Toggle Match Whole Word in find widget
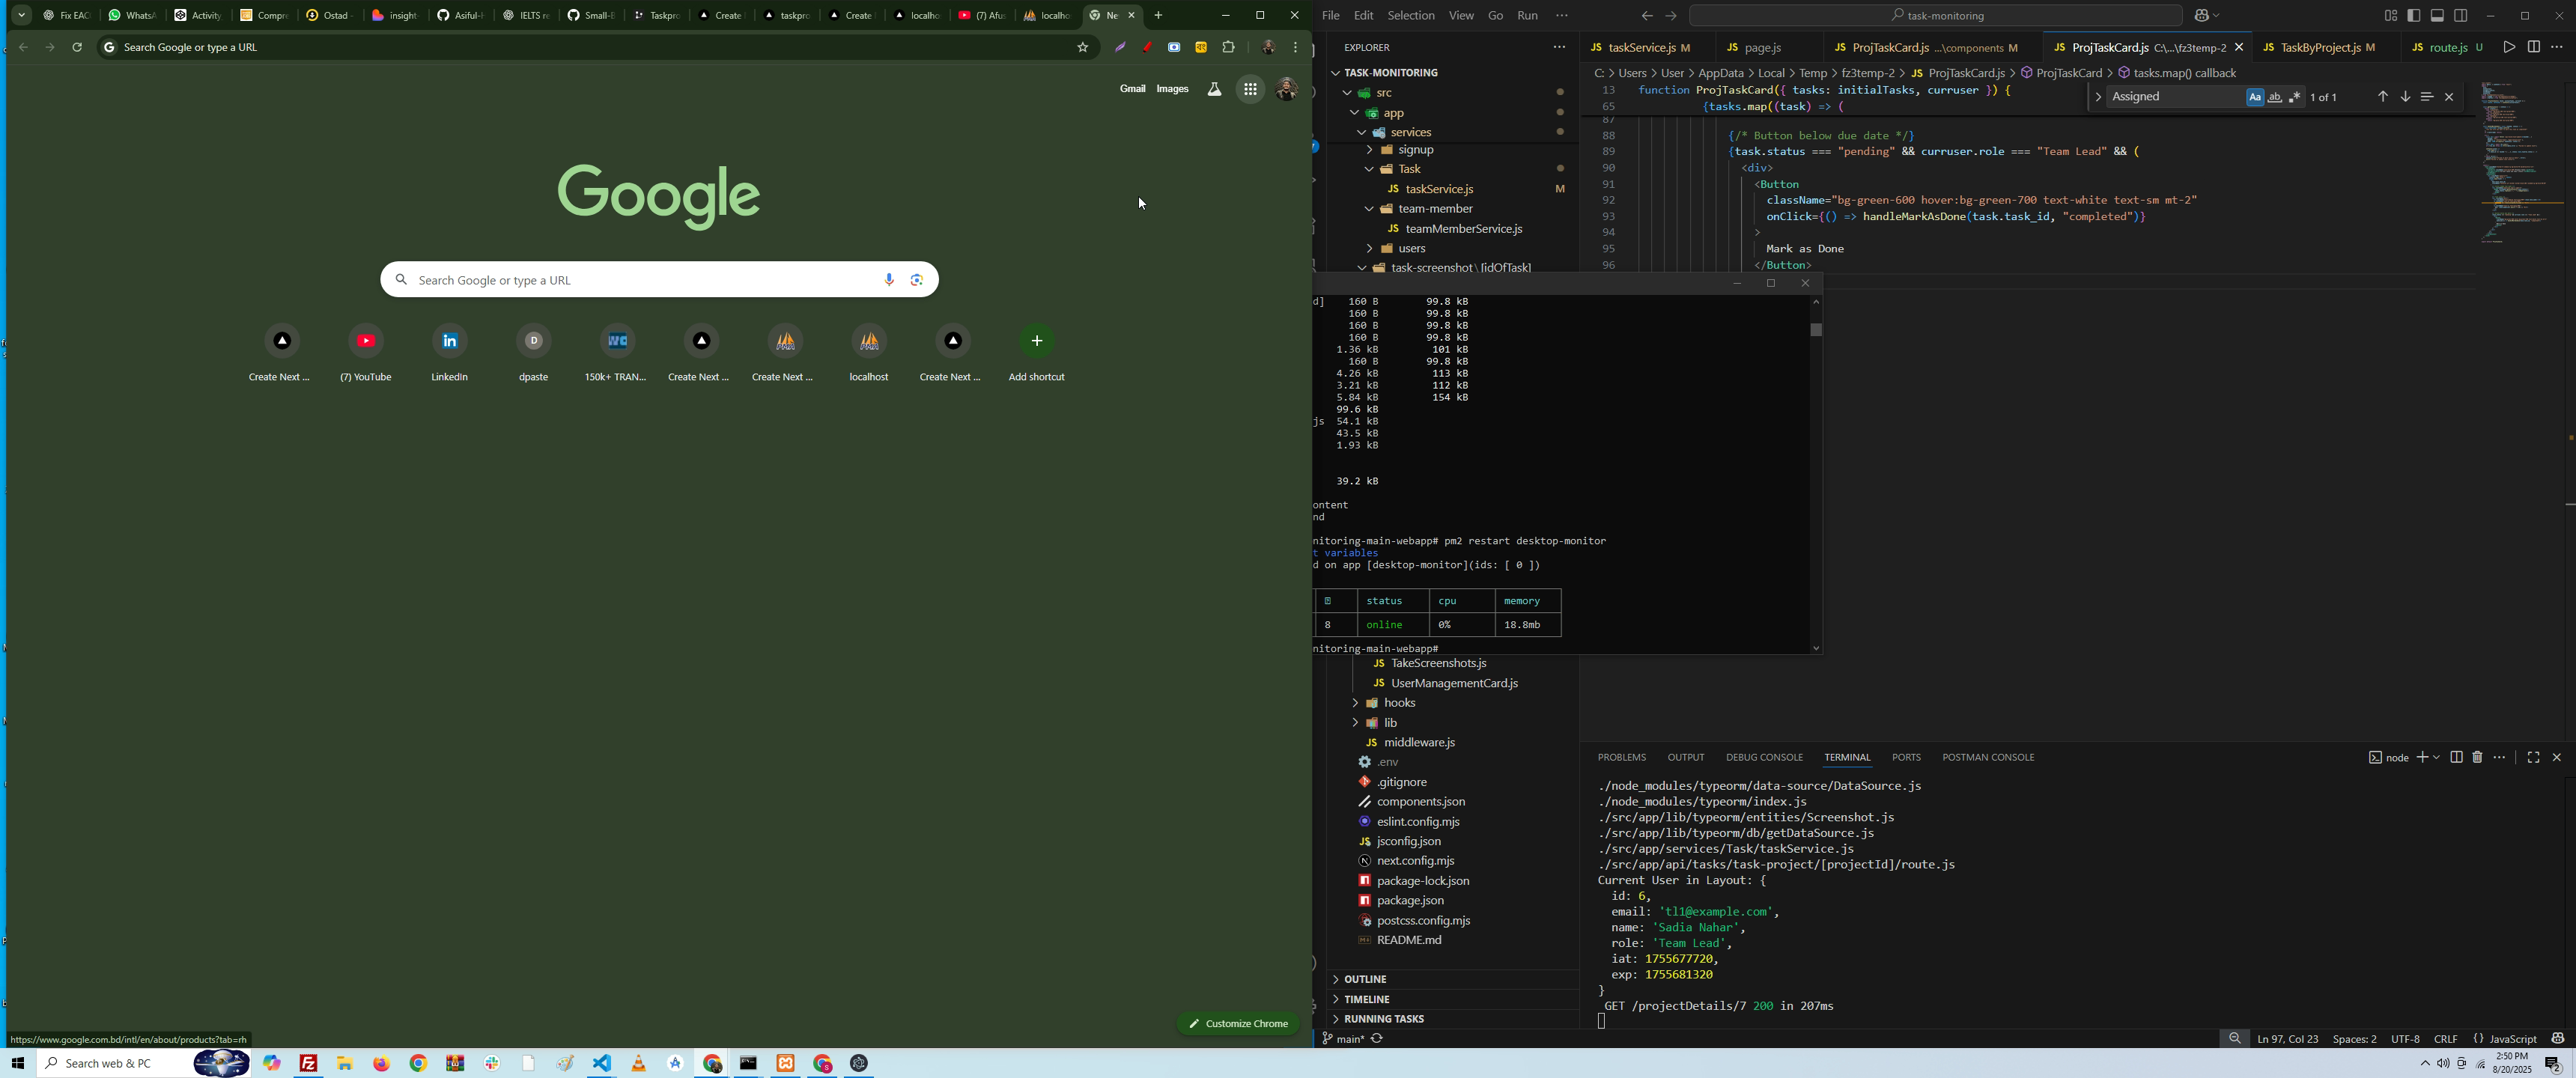2576x1078 pixels. coord(2275,97)
